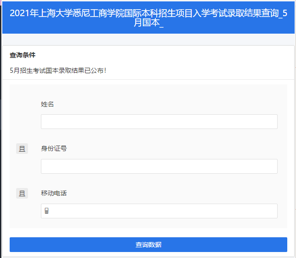This screenshot has width=296, height=258.
Task: Click the right end of the 姓名 input
Action: point(271,122)
